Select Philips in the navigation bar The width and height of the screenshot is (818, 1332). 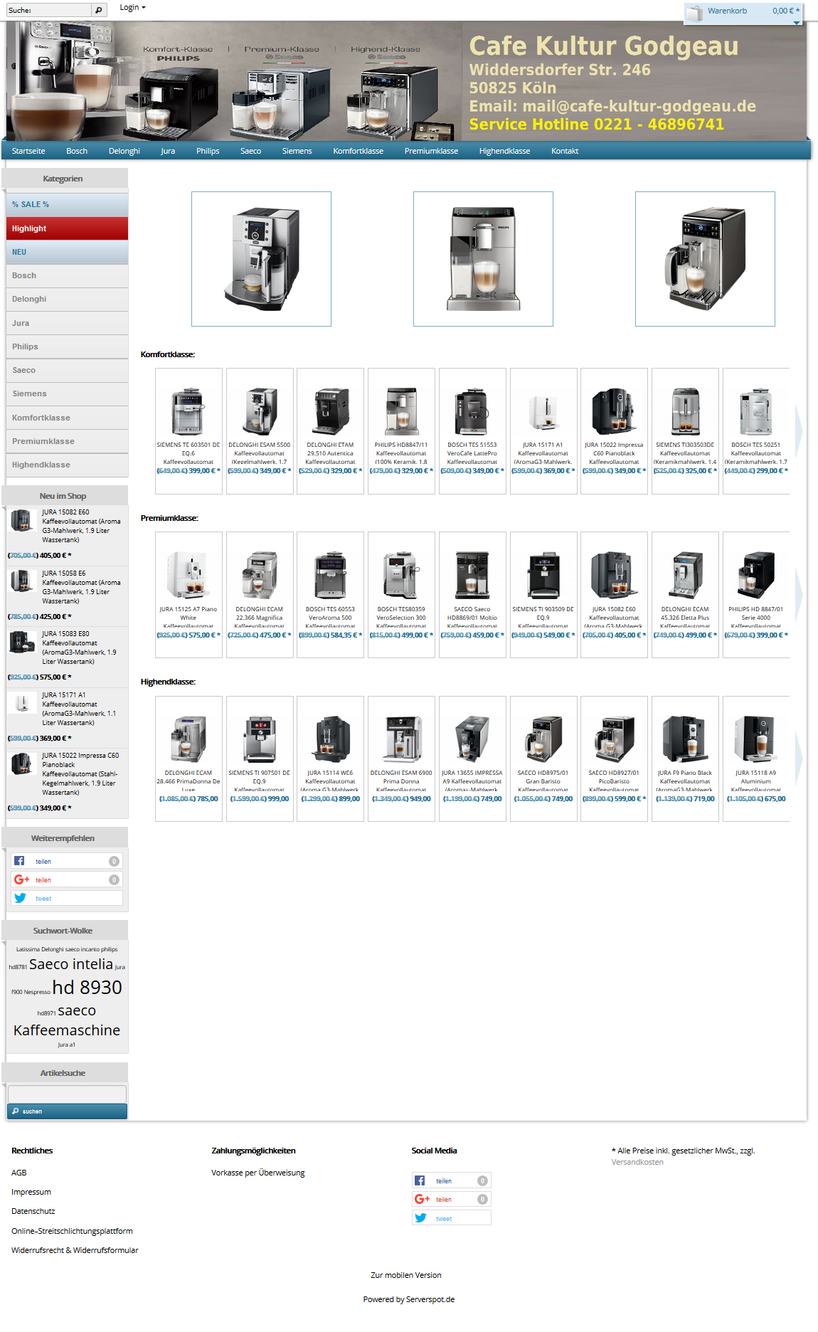click(x=208, y=151)
